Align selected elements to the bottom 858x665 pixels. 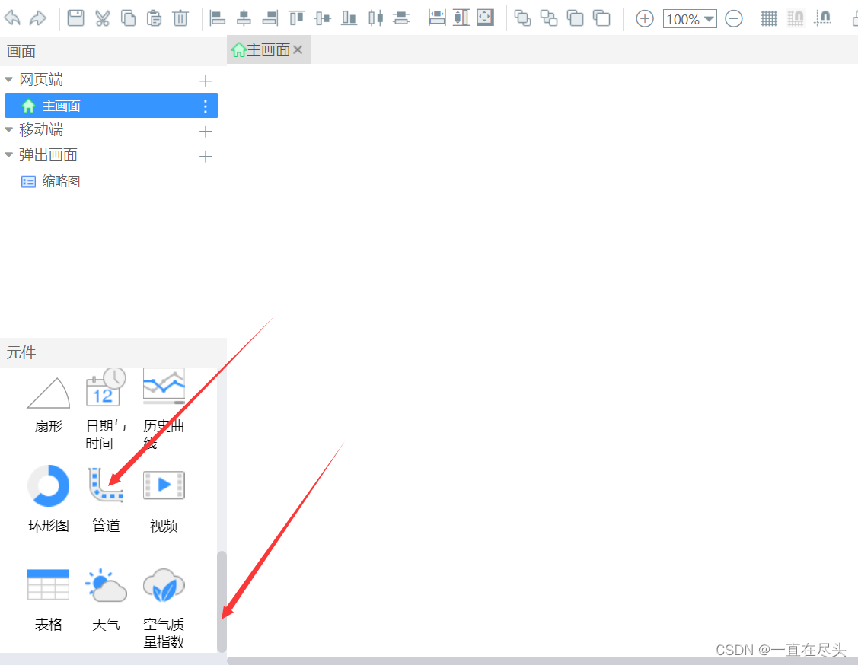(x=349, y=18)
